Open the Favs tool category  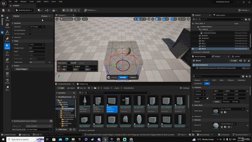click(7, 19)
